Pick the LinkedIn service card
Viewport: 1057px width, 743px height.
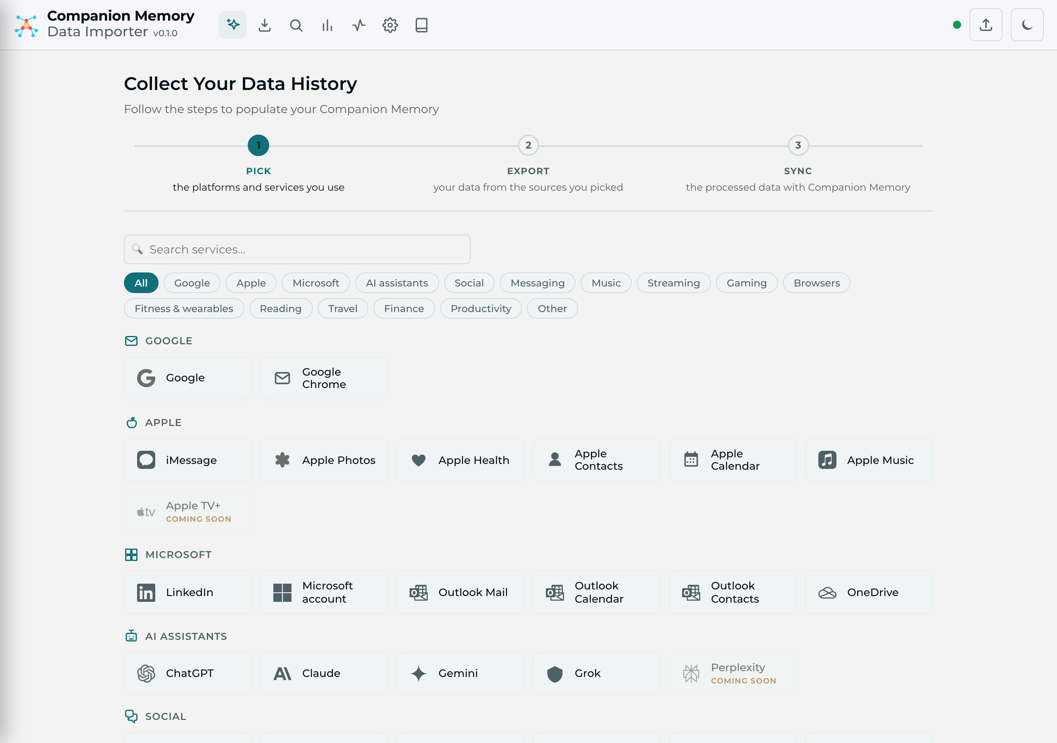188,592
